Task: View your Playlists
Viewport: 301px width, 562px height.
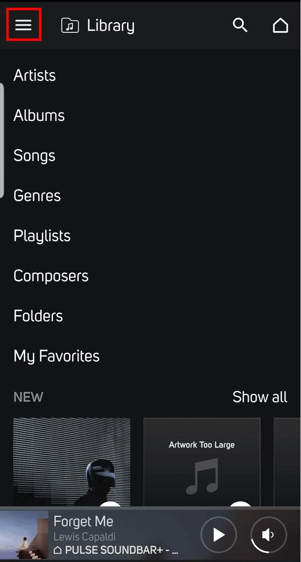Action: coord(42,236)
